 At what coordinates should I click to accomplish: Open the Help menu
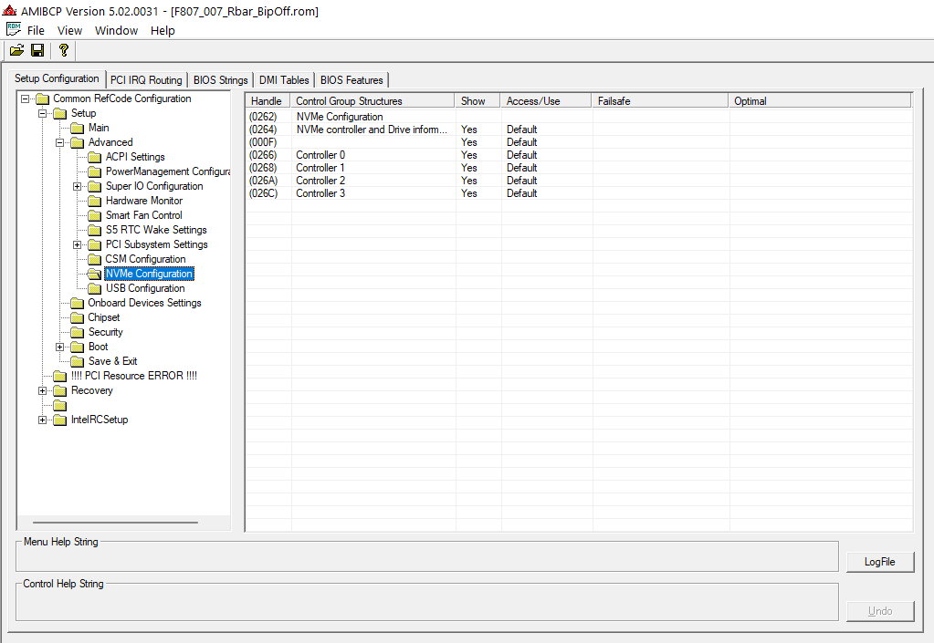point(163,30)
